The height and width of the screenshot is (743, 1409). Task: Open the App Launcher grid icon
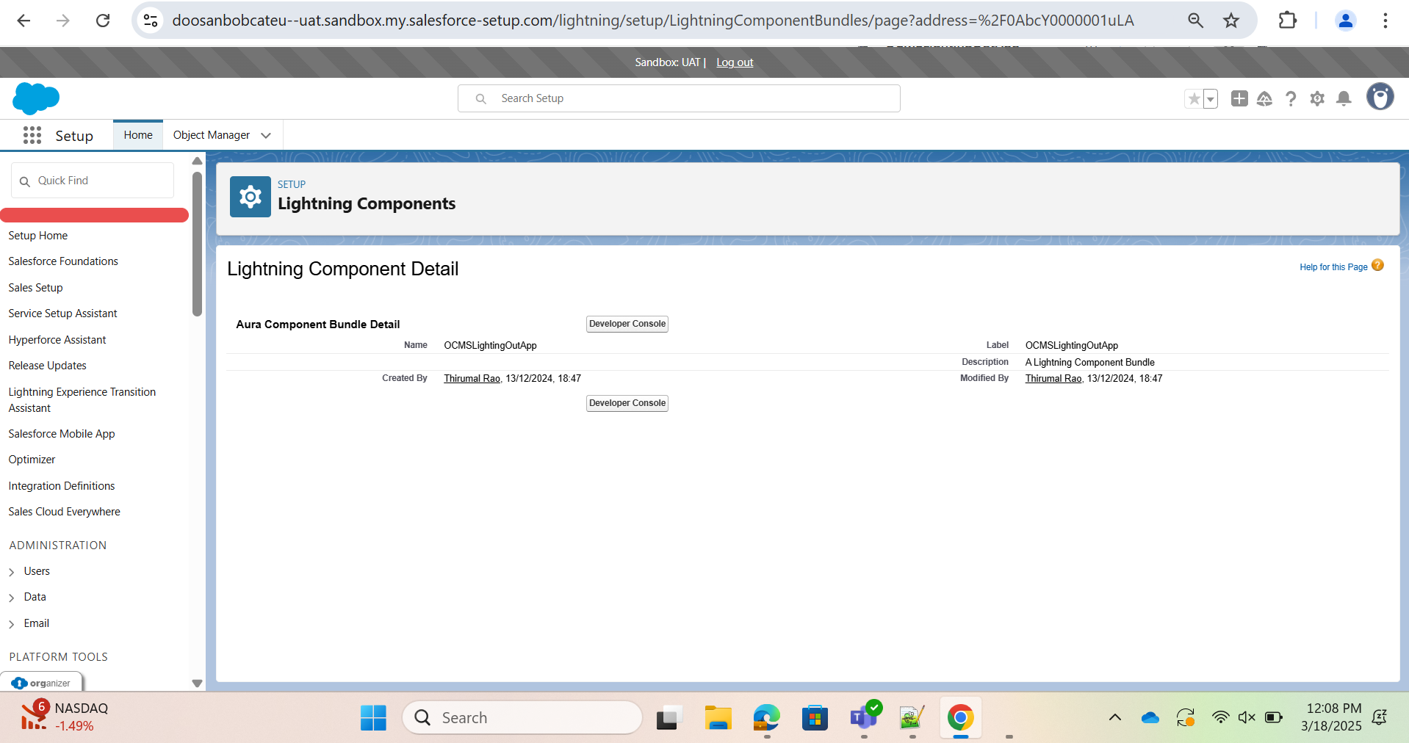32,135
